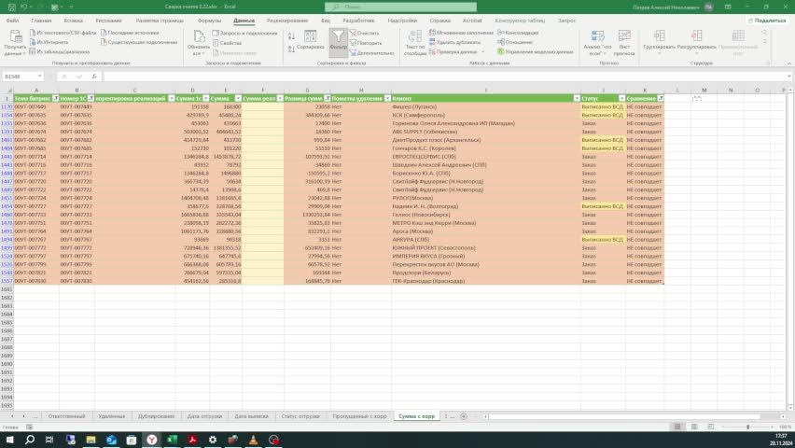
Task: Open Последние источники (Recent Sources)
Action: pyautogui.click(x=130, y=33)
